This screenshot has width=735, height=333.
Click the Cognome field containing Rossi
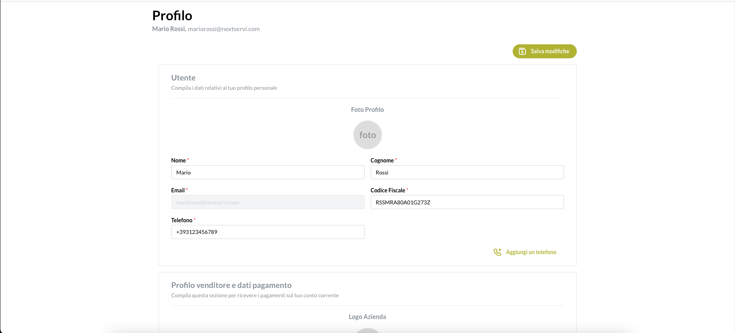point(467,172)
